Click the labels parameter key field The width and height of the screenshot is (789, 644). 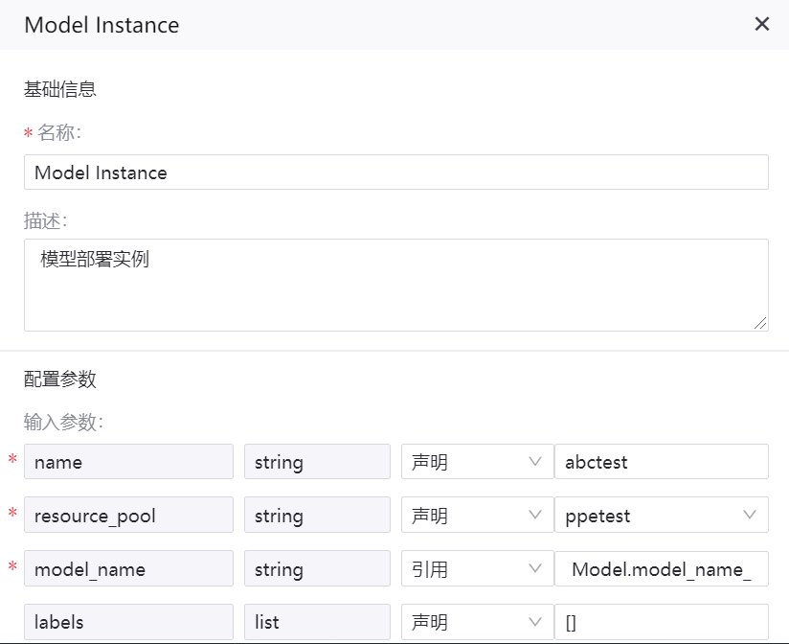point(128,622)
